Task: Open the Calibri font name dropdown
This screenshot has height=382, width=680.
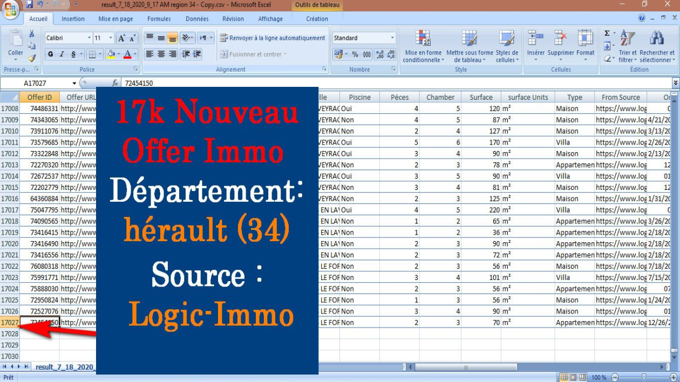Action: coord(89,38)
